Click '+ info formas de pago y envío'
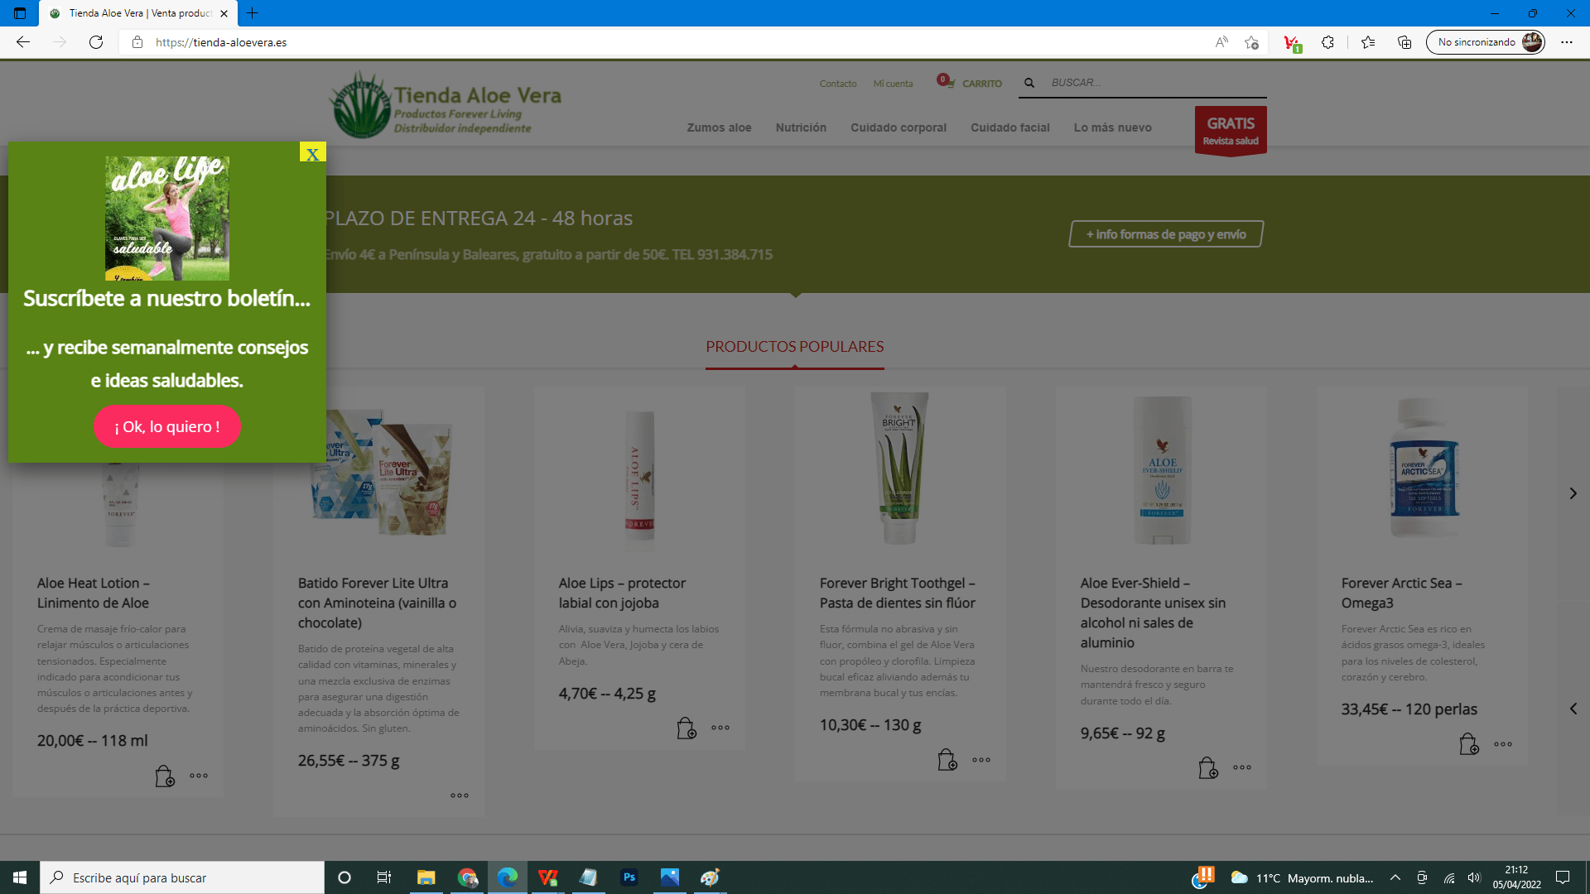This screenshot has height=894, width=1590. click(x=1166, y=234)
